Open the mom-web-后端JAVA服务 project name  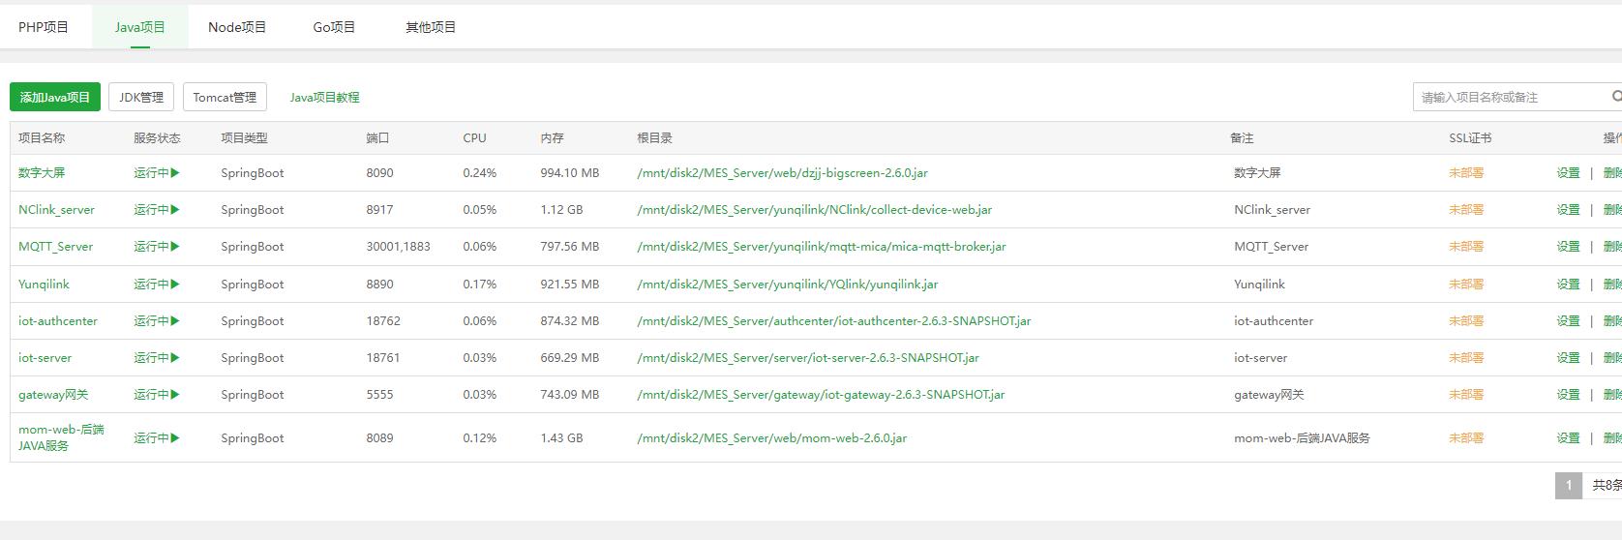coord(61,437)
